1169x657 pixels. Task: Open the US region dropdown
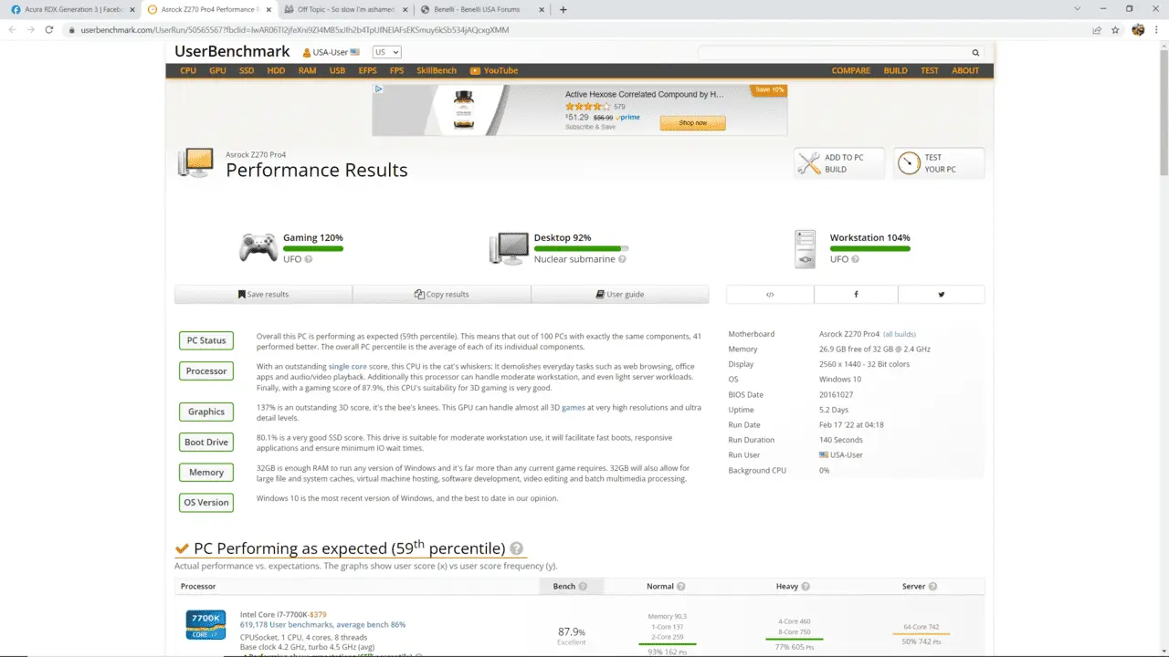click(384, 52)
